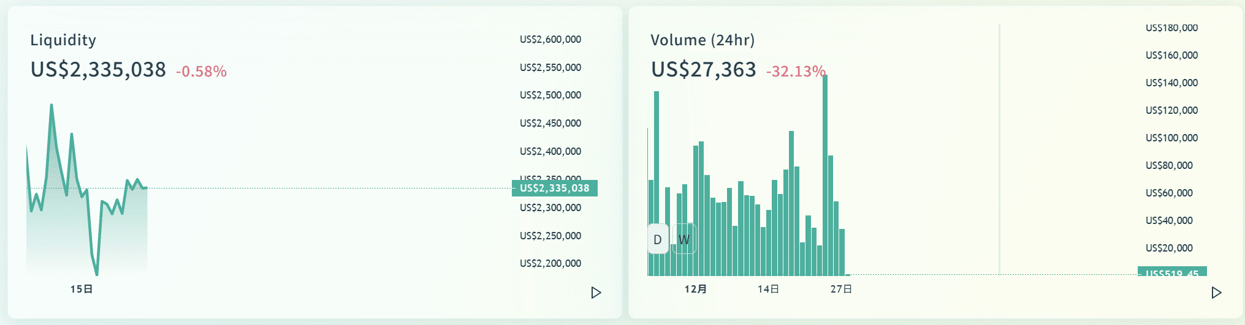Screen dimensions: 1245x325
Task: Click the US$100,000 volume axis label
Action: coord(1171,138)
